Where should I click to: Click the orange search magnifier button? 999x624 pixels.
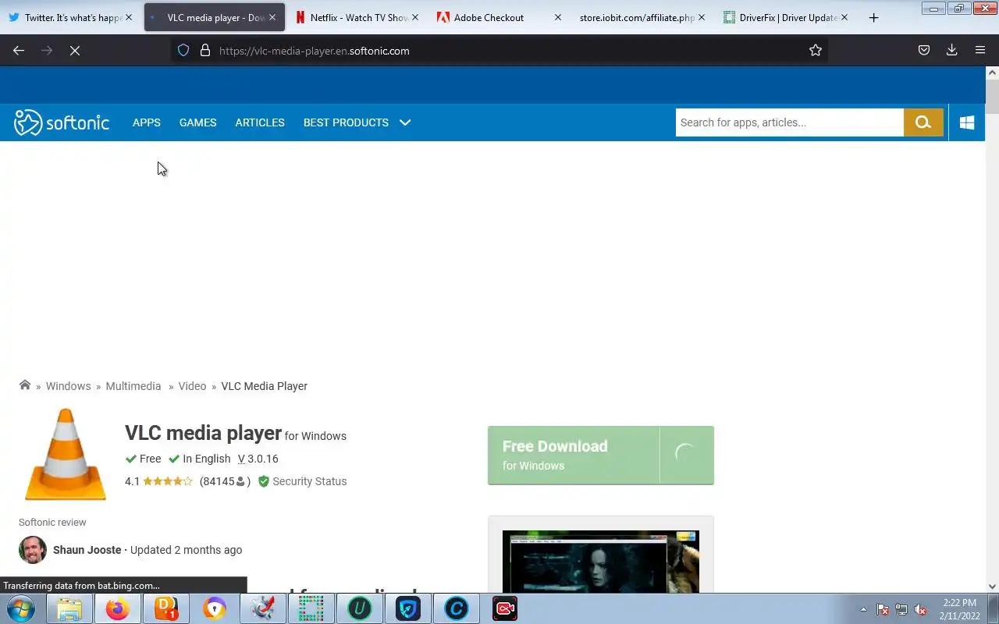923,122
